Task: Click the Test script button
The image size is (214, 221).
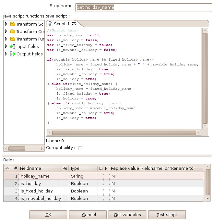Action: (167, 215)
